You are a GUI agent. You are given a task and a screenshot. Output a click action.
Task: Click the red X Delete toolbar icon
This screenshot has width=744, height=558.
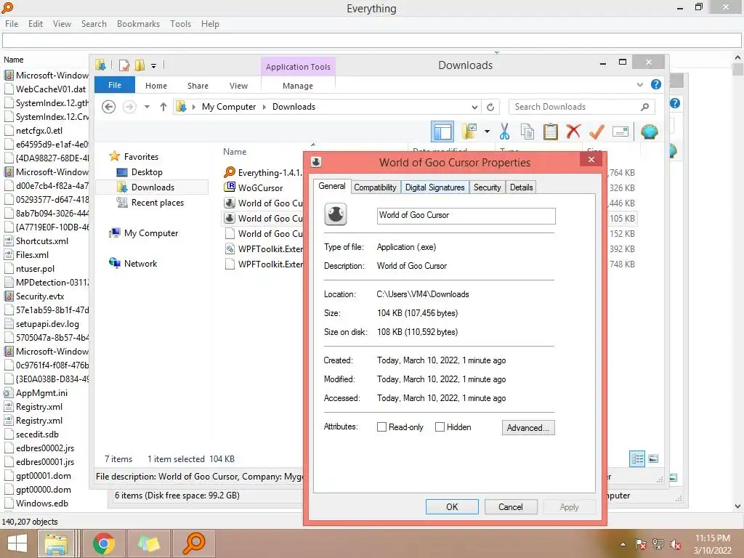coord(573,131)
